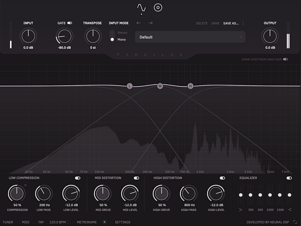The height and width of the screenshot is (226, 301).
Task: Click the Tap tempo button
Action: [41, 222]
